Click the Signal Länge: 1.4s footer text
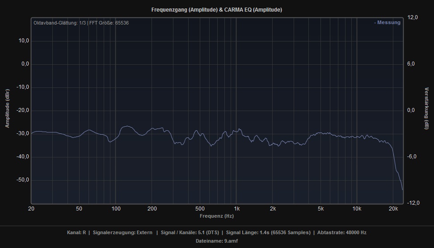Screen dimensions: 434x248 (x=268, y=232)
